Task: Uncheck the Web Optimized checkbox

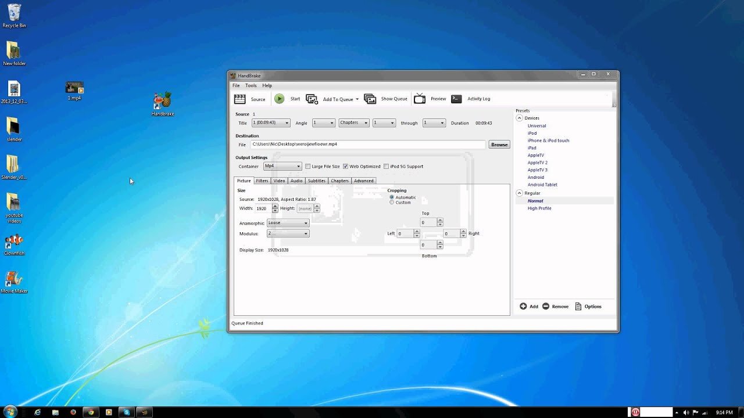Action: click(345, 167)
